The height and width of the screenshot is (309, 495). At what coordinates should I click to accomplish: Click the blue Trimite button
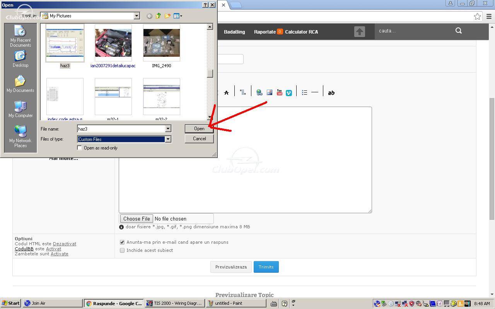click(266, 267)
